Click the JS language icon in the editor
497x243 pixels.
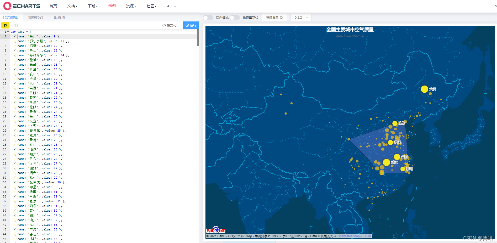(x=5, y=25)
